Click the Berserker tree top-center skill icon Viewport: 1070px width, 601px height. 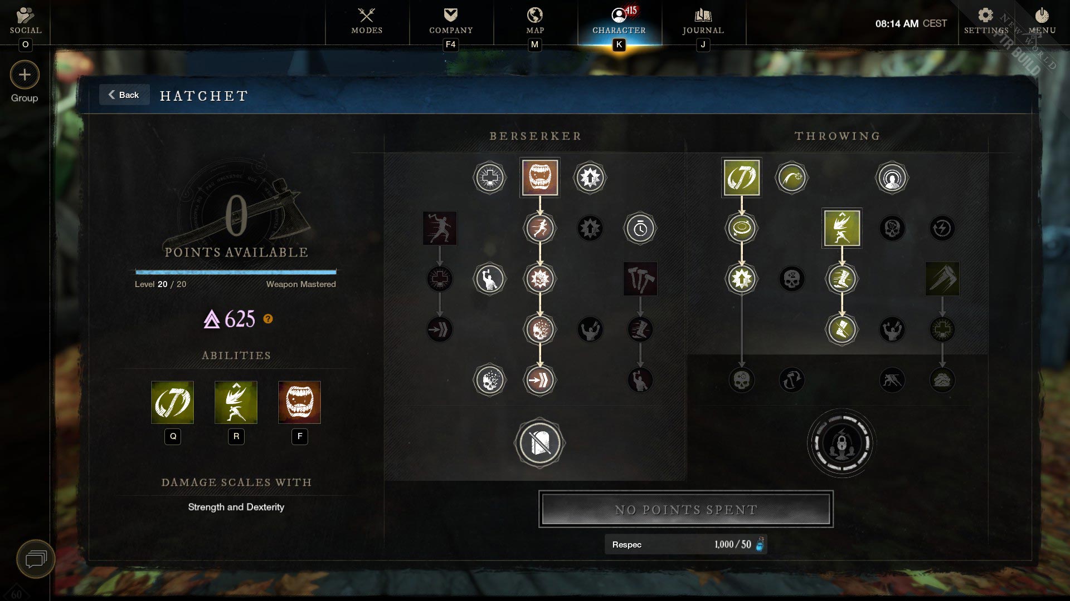(x=539, y=177)
